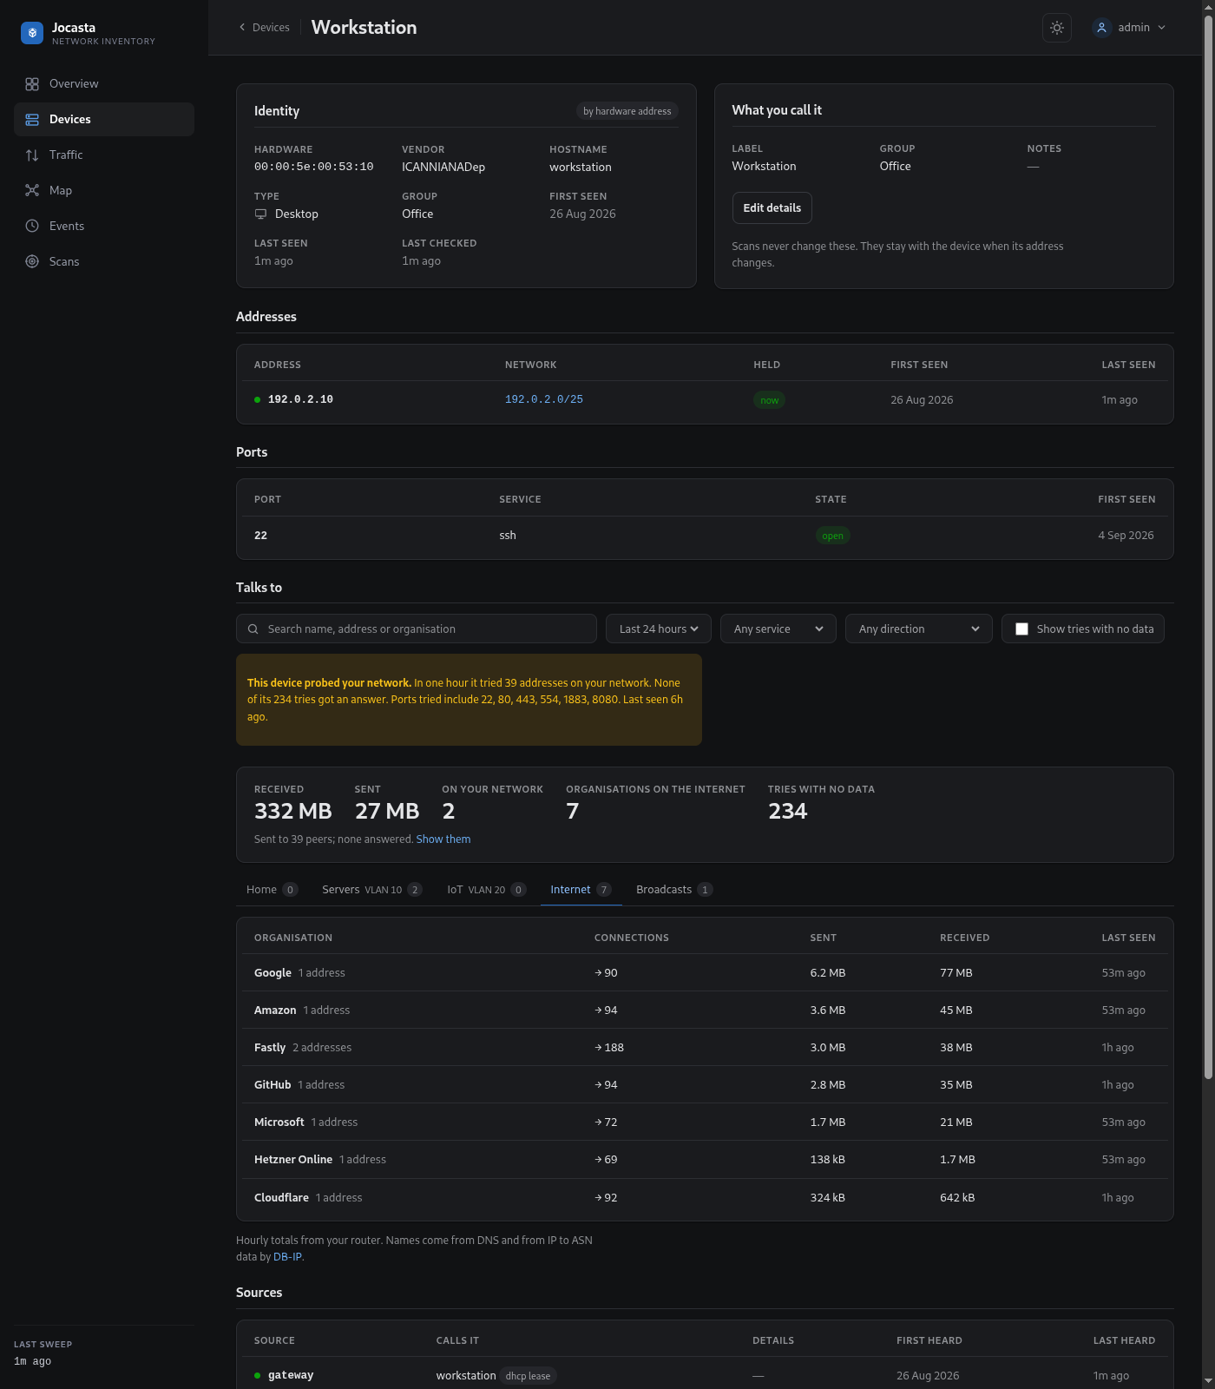Click the Scans target icon
This screenshot has width=1215, height=1389.
[x=32, y=262]
